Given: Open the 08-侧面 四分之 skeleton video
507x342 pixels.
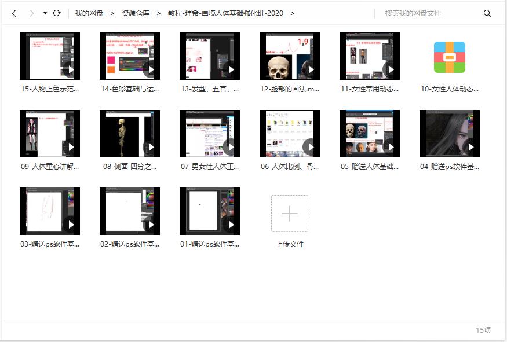Looking at the screenshot, I should tap(130, 134).
